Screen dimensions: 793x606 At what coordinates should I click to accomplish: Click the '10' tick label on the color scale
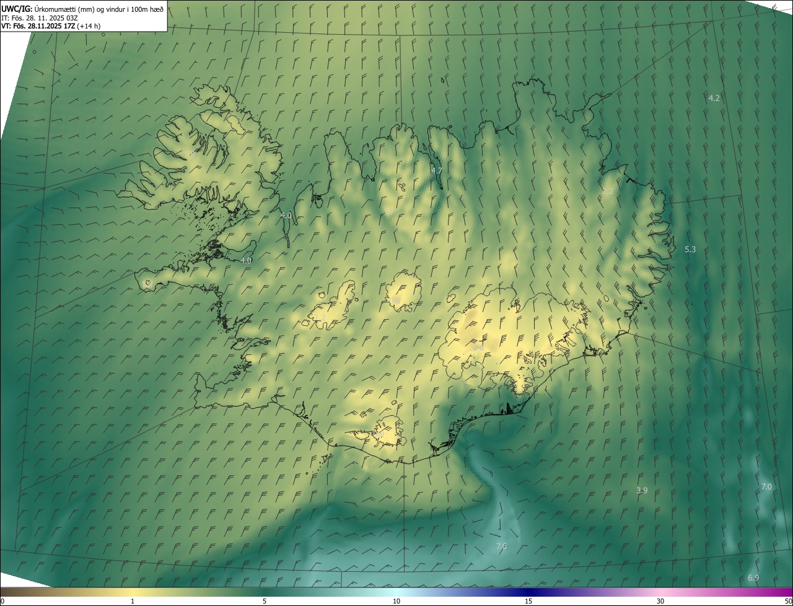(x=396, y=602)
